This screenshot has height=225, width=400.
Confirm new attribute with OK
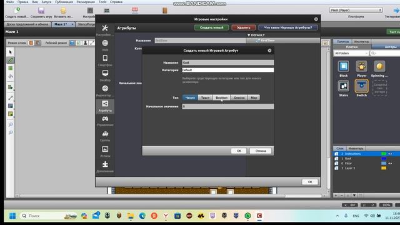[239, 151]
